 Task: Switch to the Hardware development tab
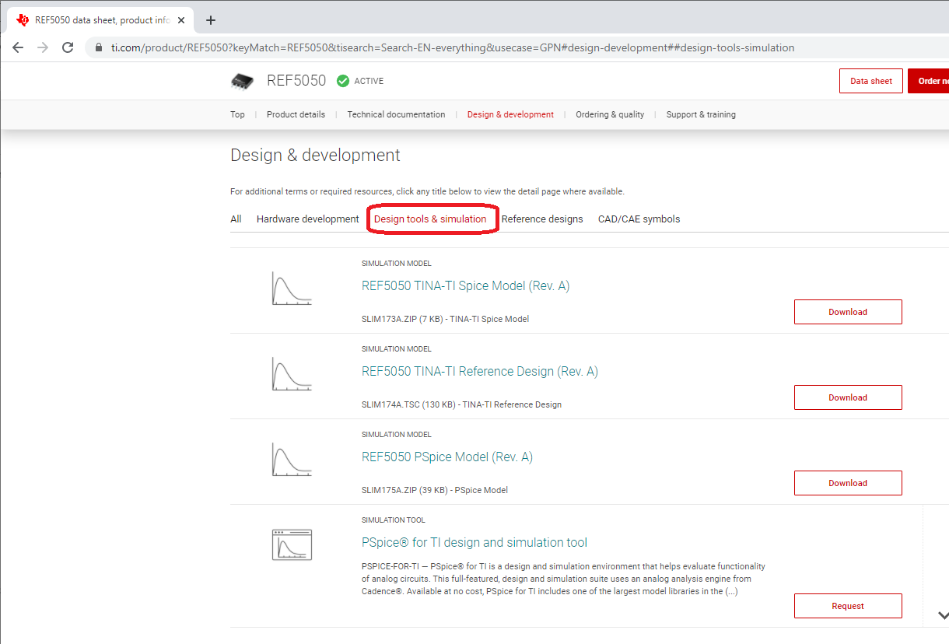pos(308,219)
